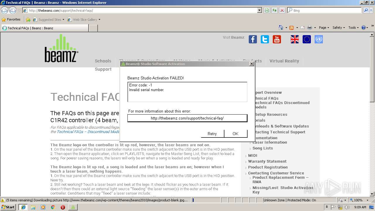The image size is (375, 211).
Task: Click the Beamz app taskbar icon
Action: point(73,207)
